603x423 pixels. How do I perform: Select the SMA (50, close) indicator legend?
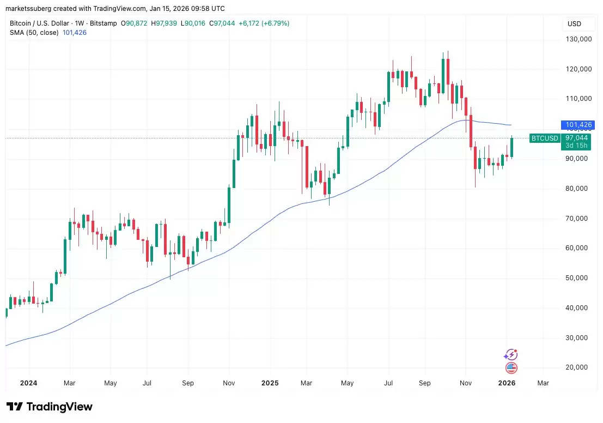[34, 32]
